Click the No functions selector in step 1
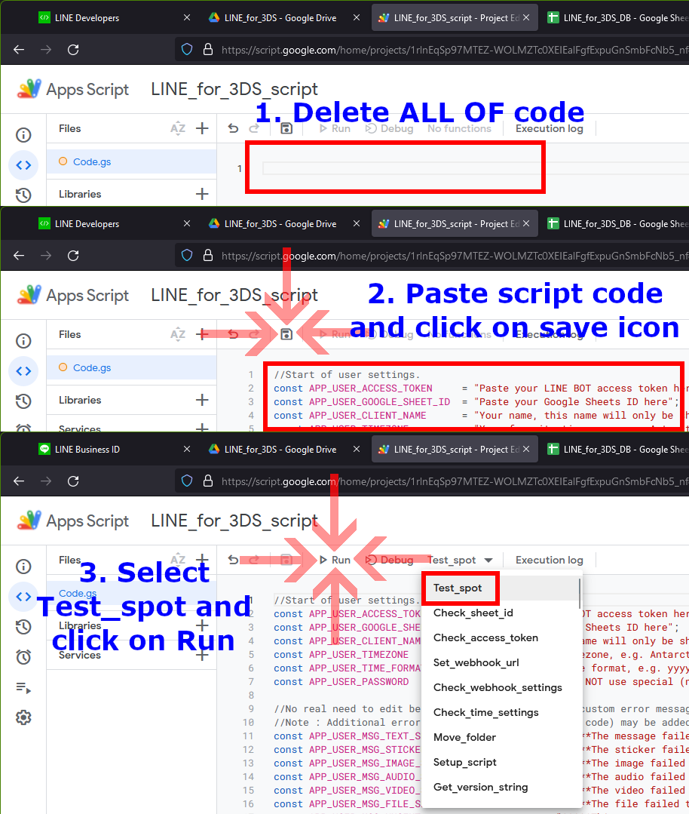The height and width of the screenshot is (814, 689). click(459, 129)
